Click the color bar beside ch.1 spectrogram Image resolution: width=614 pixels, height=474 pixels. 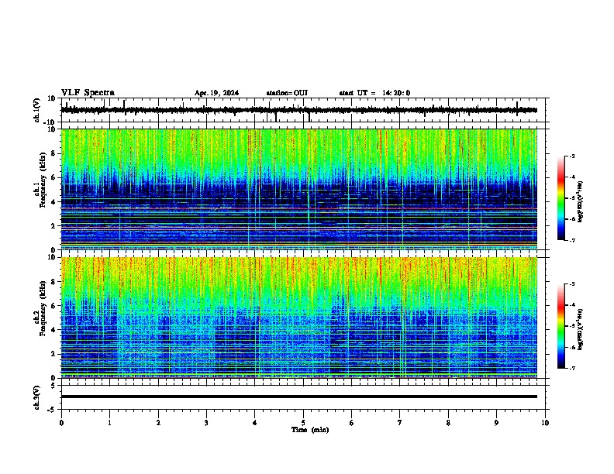[561, 198]
